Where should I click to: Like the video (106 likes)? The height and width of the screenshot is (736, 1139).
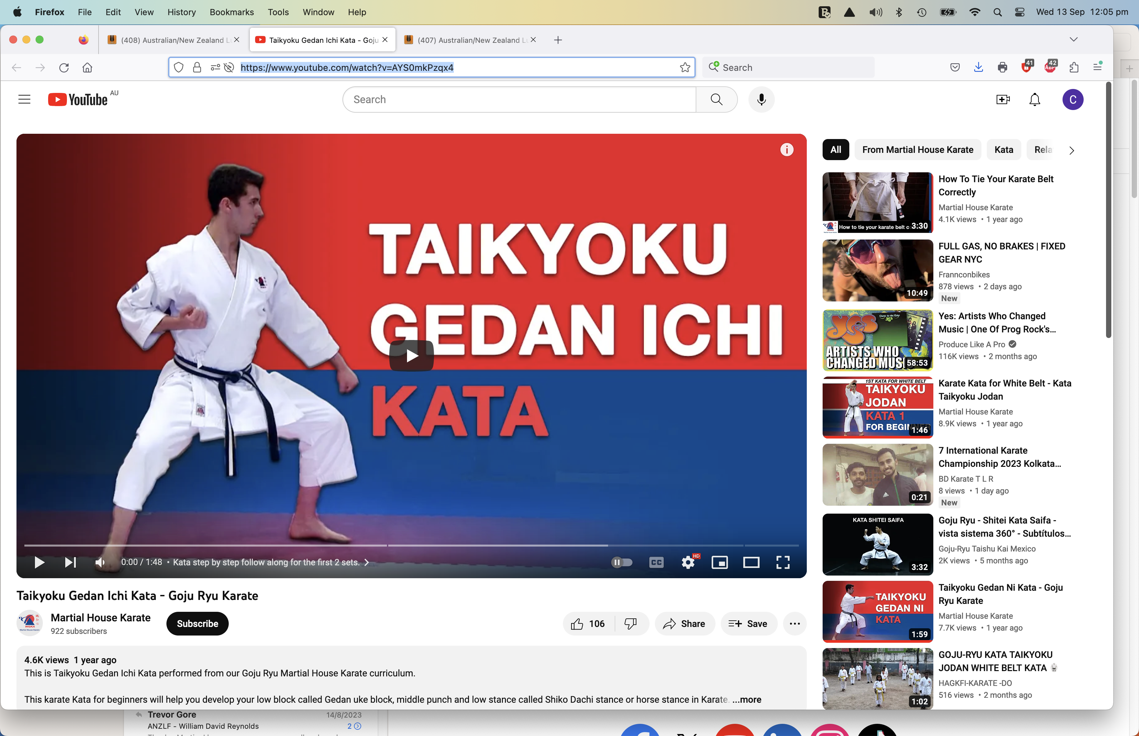pyautogui.click(x=588, y=624)
